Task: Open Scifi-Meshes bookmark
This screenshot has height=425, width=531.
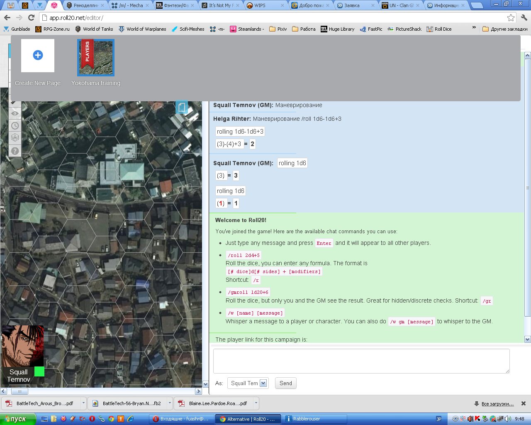Action: tap(188, 29)
